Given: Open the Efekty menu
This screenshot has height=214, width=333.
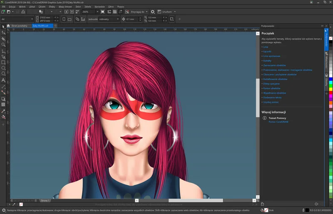Looking at the screenshot, I should click(52, 7).
